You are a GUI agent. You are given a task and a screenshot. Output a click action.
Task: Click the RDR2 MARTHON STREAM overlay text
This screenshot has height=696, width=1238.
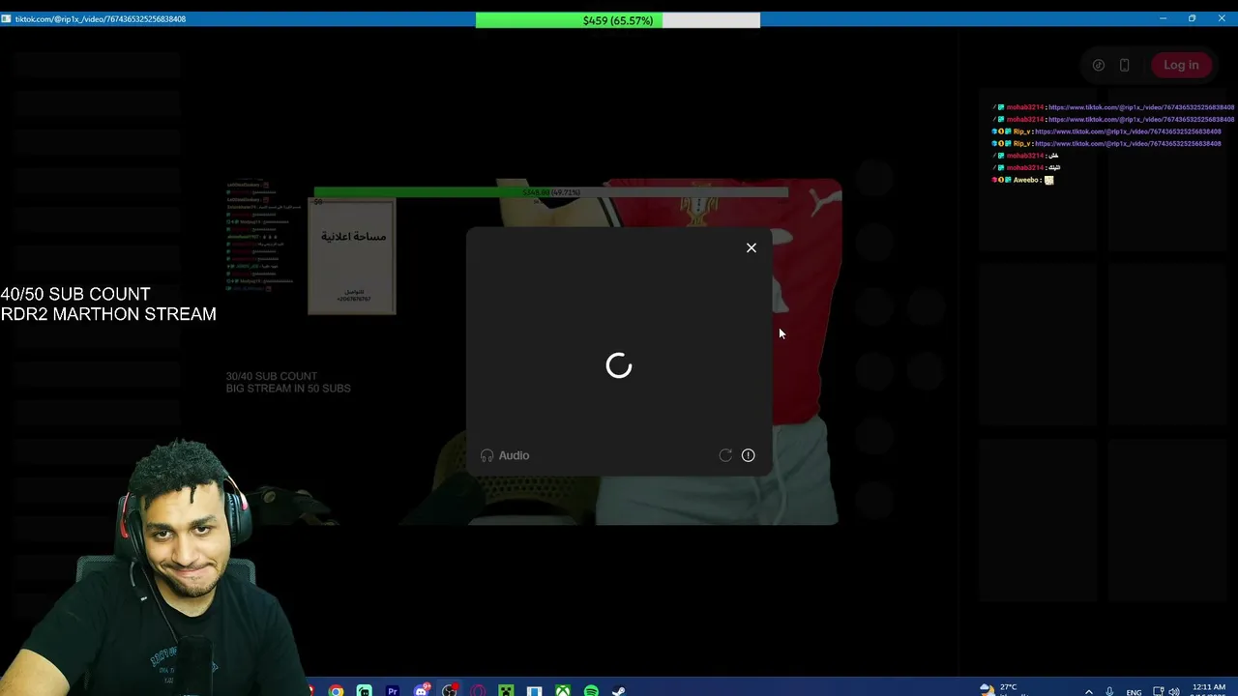[108, 314]
